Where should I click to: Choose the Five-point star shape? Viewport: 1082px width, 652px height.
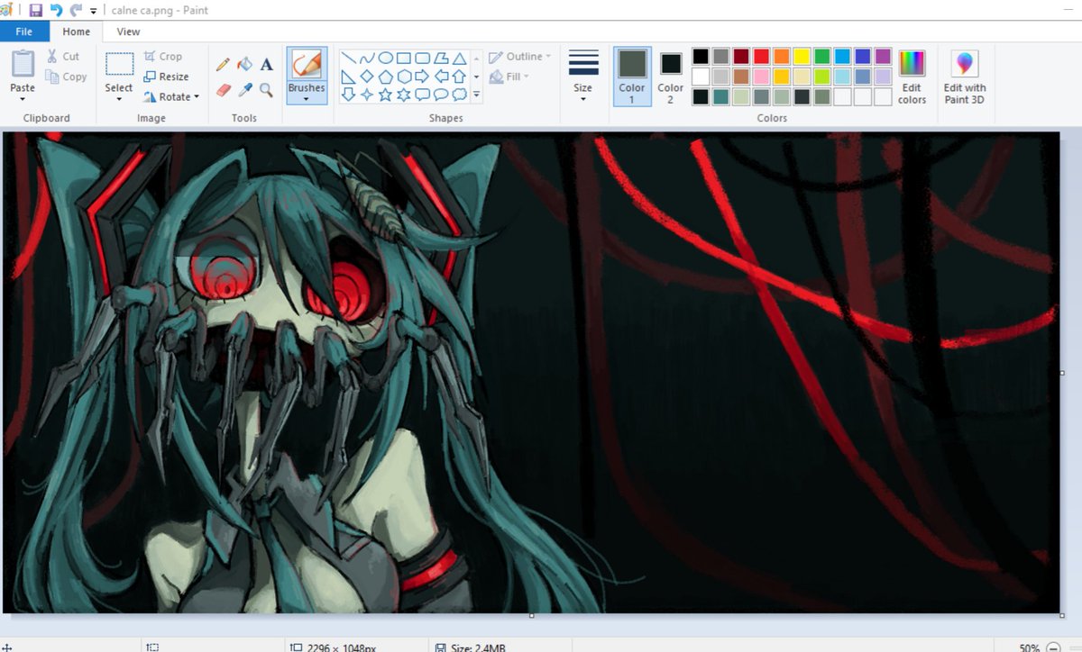385,95
